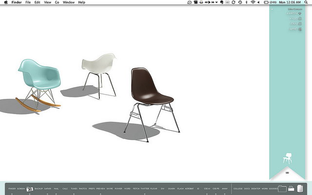Launch CALC from the dock

65,189
